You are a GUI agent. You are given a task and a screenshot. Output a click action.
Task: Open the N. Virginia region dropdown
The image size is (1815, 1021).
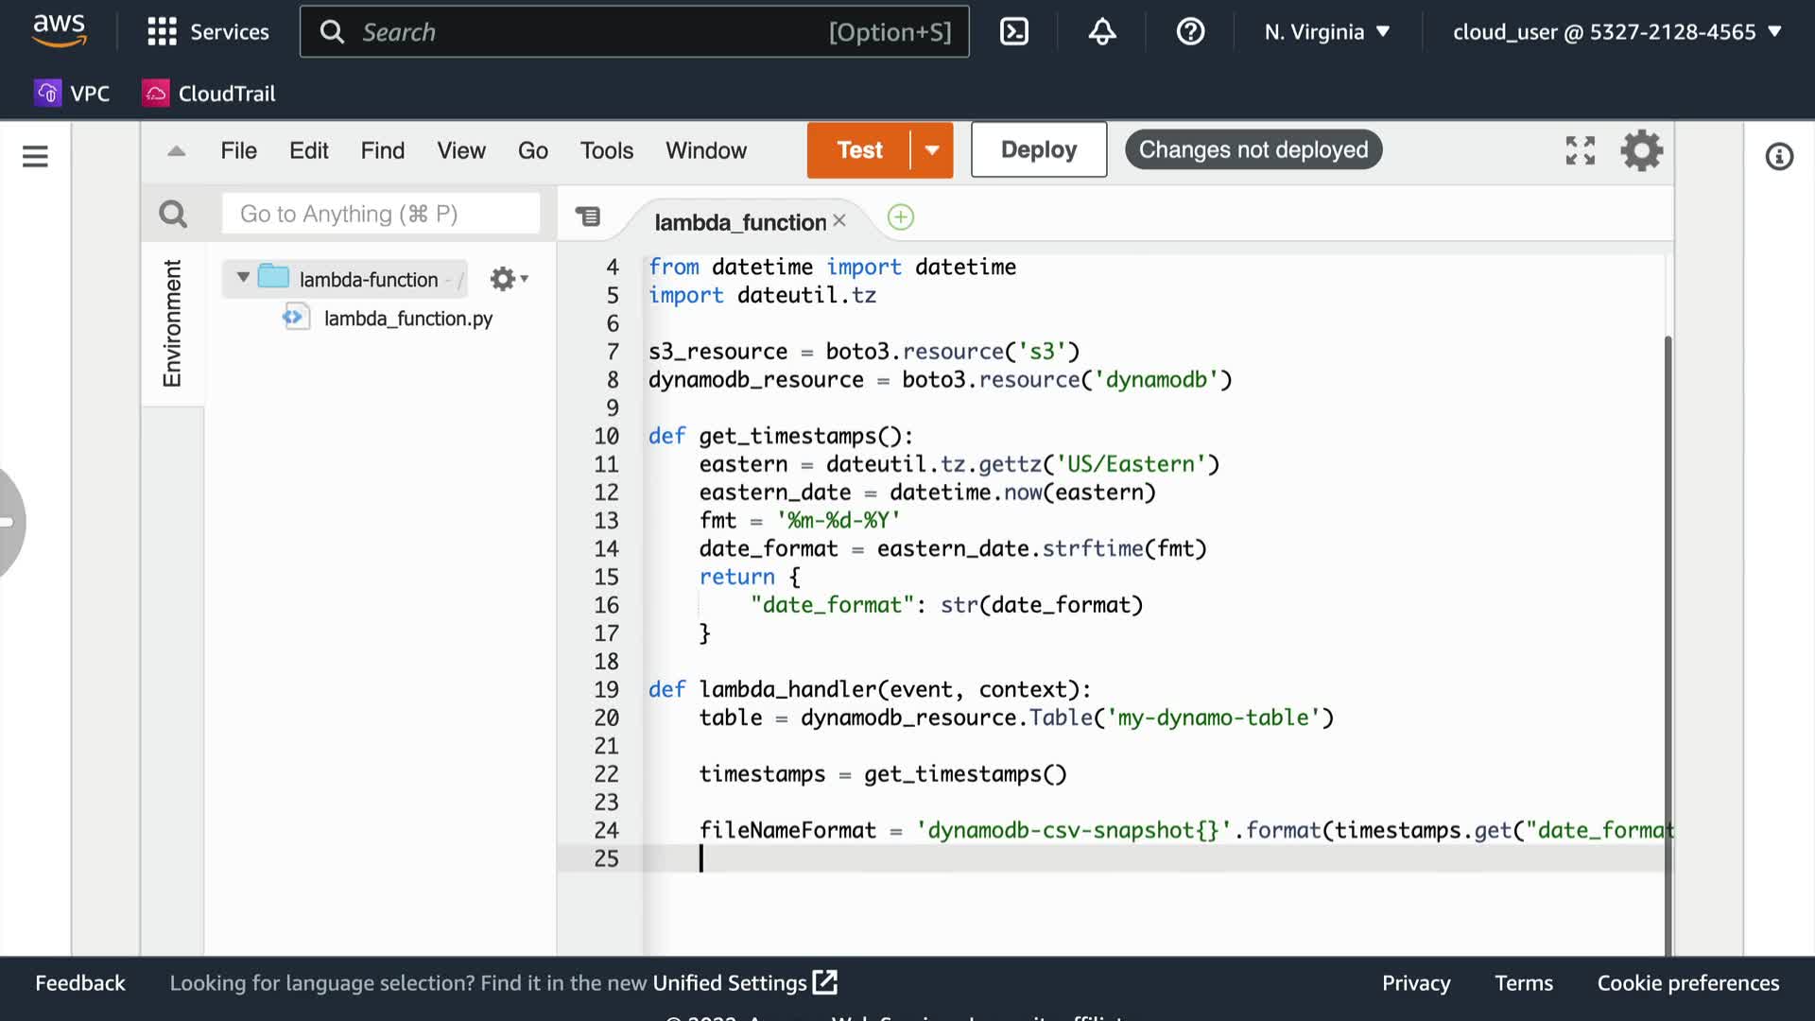tap(1327, 32)
